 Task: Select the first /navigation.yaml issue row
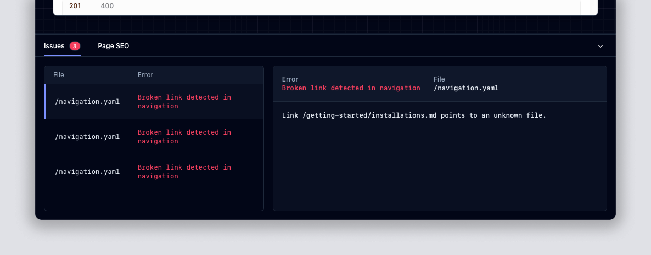point(87,102)
